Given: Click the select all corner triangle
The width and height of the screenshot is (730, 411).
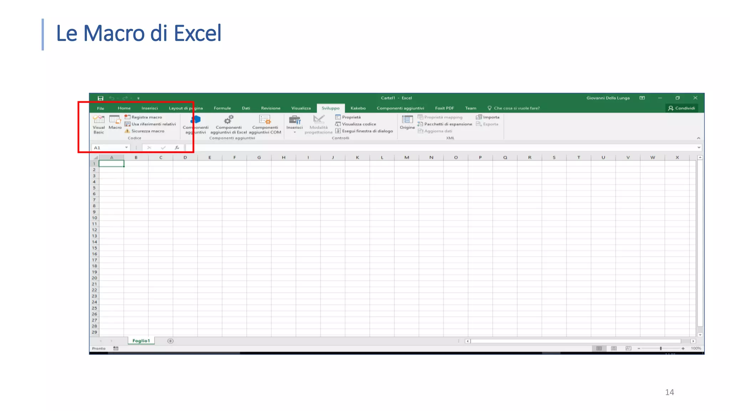Looking at the screenshot, I should pyautogui.click(x=95, y=157).
